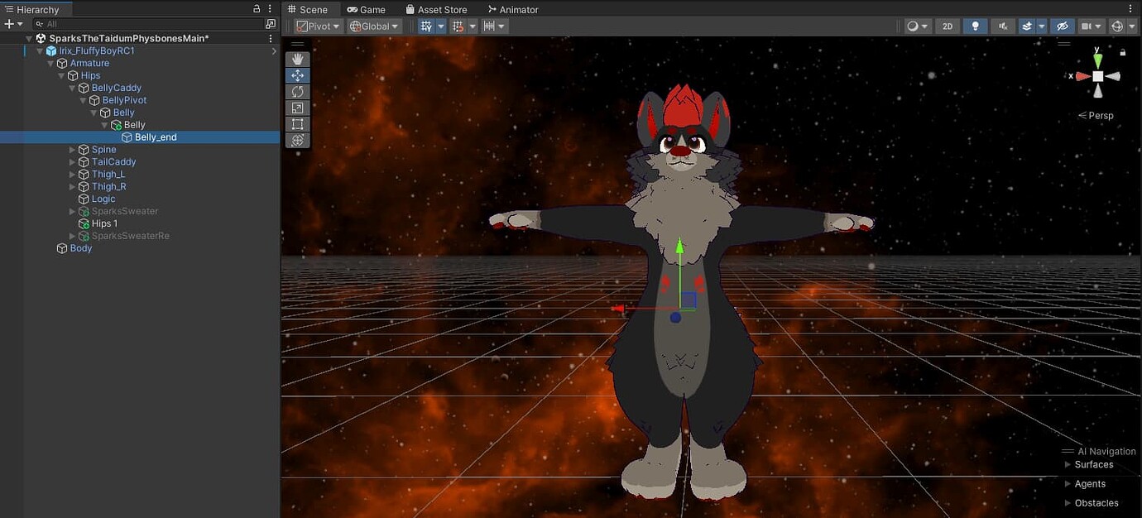
Task: Toggle scene effects layers button
Action: click(x=1027, y=26)
